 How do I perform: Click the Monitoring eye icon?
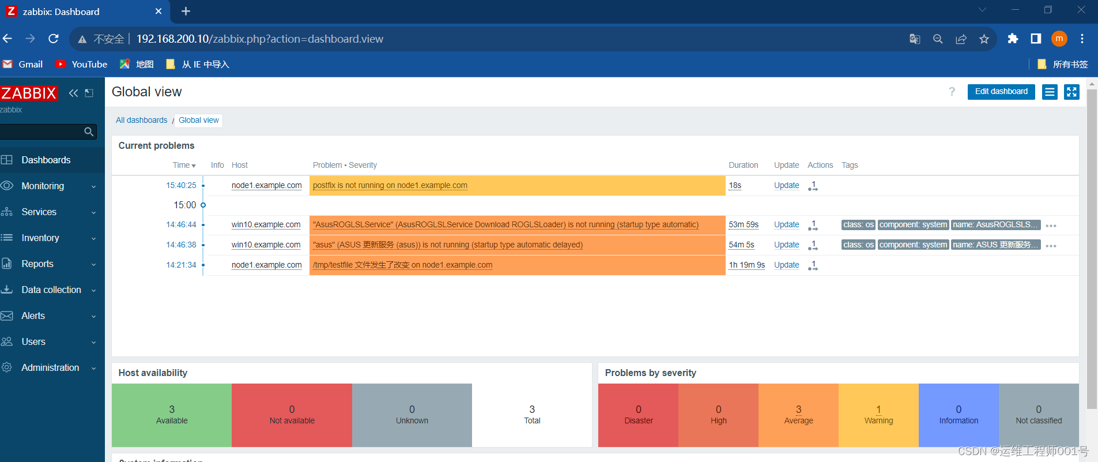pos(7,186)
